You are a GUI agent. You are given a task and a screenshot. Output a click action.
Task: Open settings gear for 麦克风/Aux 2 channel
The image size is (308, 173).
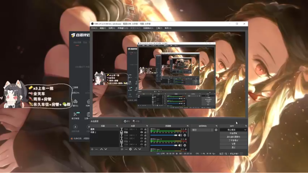click(x=185, y=145)
